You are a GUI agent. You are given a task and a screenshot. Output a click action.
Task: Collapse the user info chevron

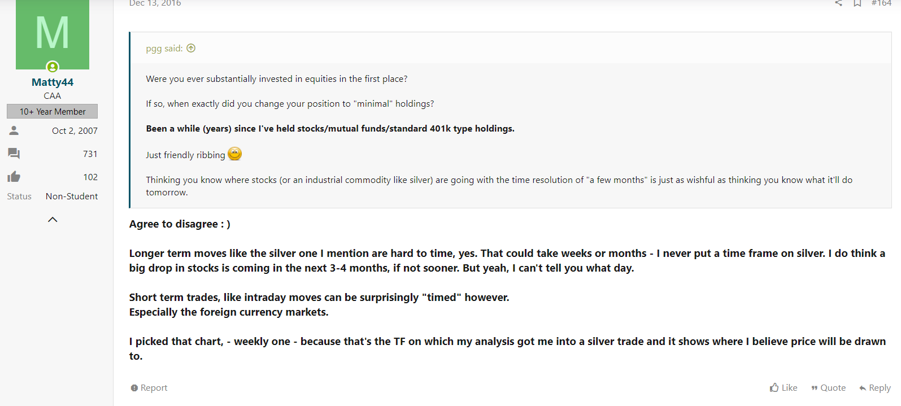[53, 220]
